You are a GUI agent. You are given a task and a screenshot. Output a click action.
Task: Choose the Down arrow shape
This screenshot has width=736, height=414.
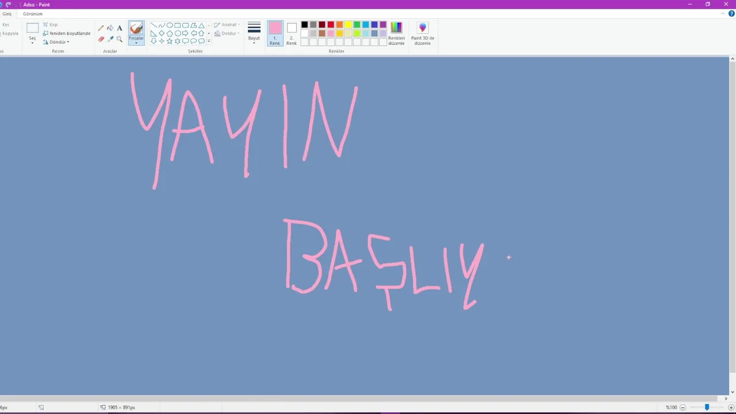tap(154, 41)
